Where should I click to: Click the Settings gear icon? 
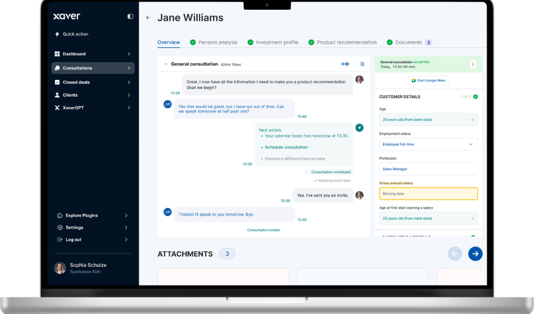pyautogui.click(x=60, y=227)
